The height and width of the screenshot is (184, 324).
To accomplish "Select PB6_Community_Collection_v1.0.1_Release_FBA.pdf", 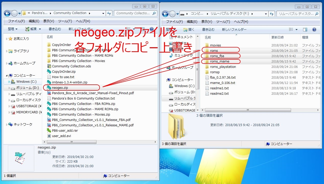I will point(91,120).
